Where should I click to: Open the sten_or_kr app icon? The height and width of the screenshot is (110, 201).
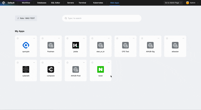point(100,45)
